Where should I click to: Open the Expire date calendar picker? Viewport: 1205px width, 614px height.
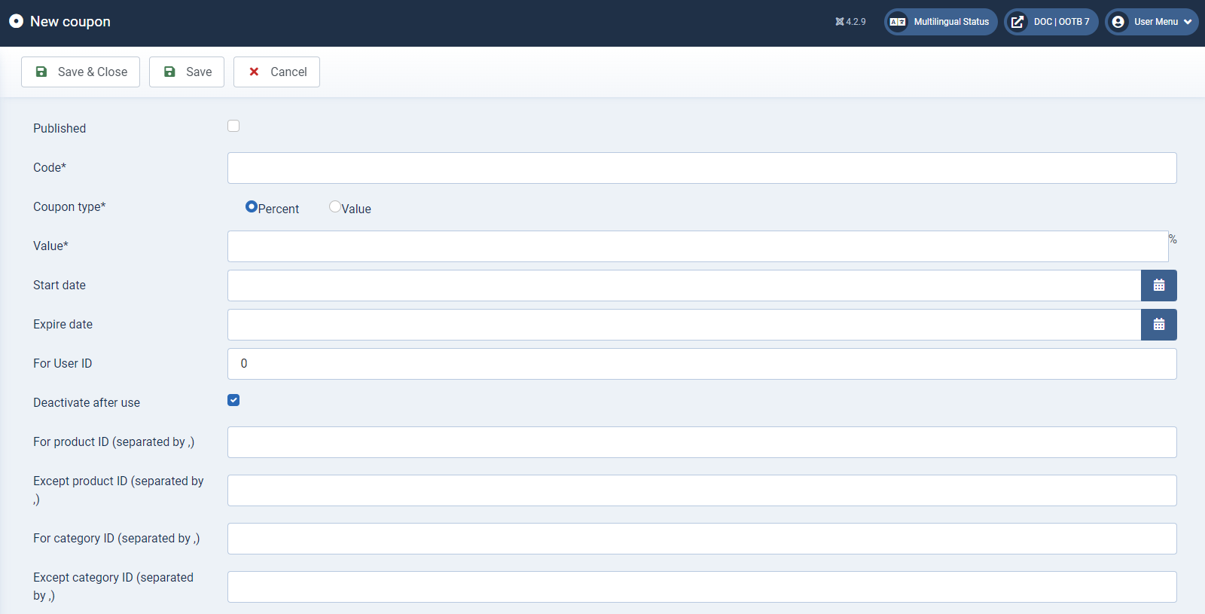click(1158, 325)
